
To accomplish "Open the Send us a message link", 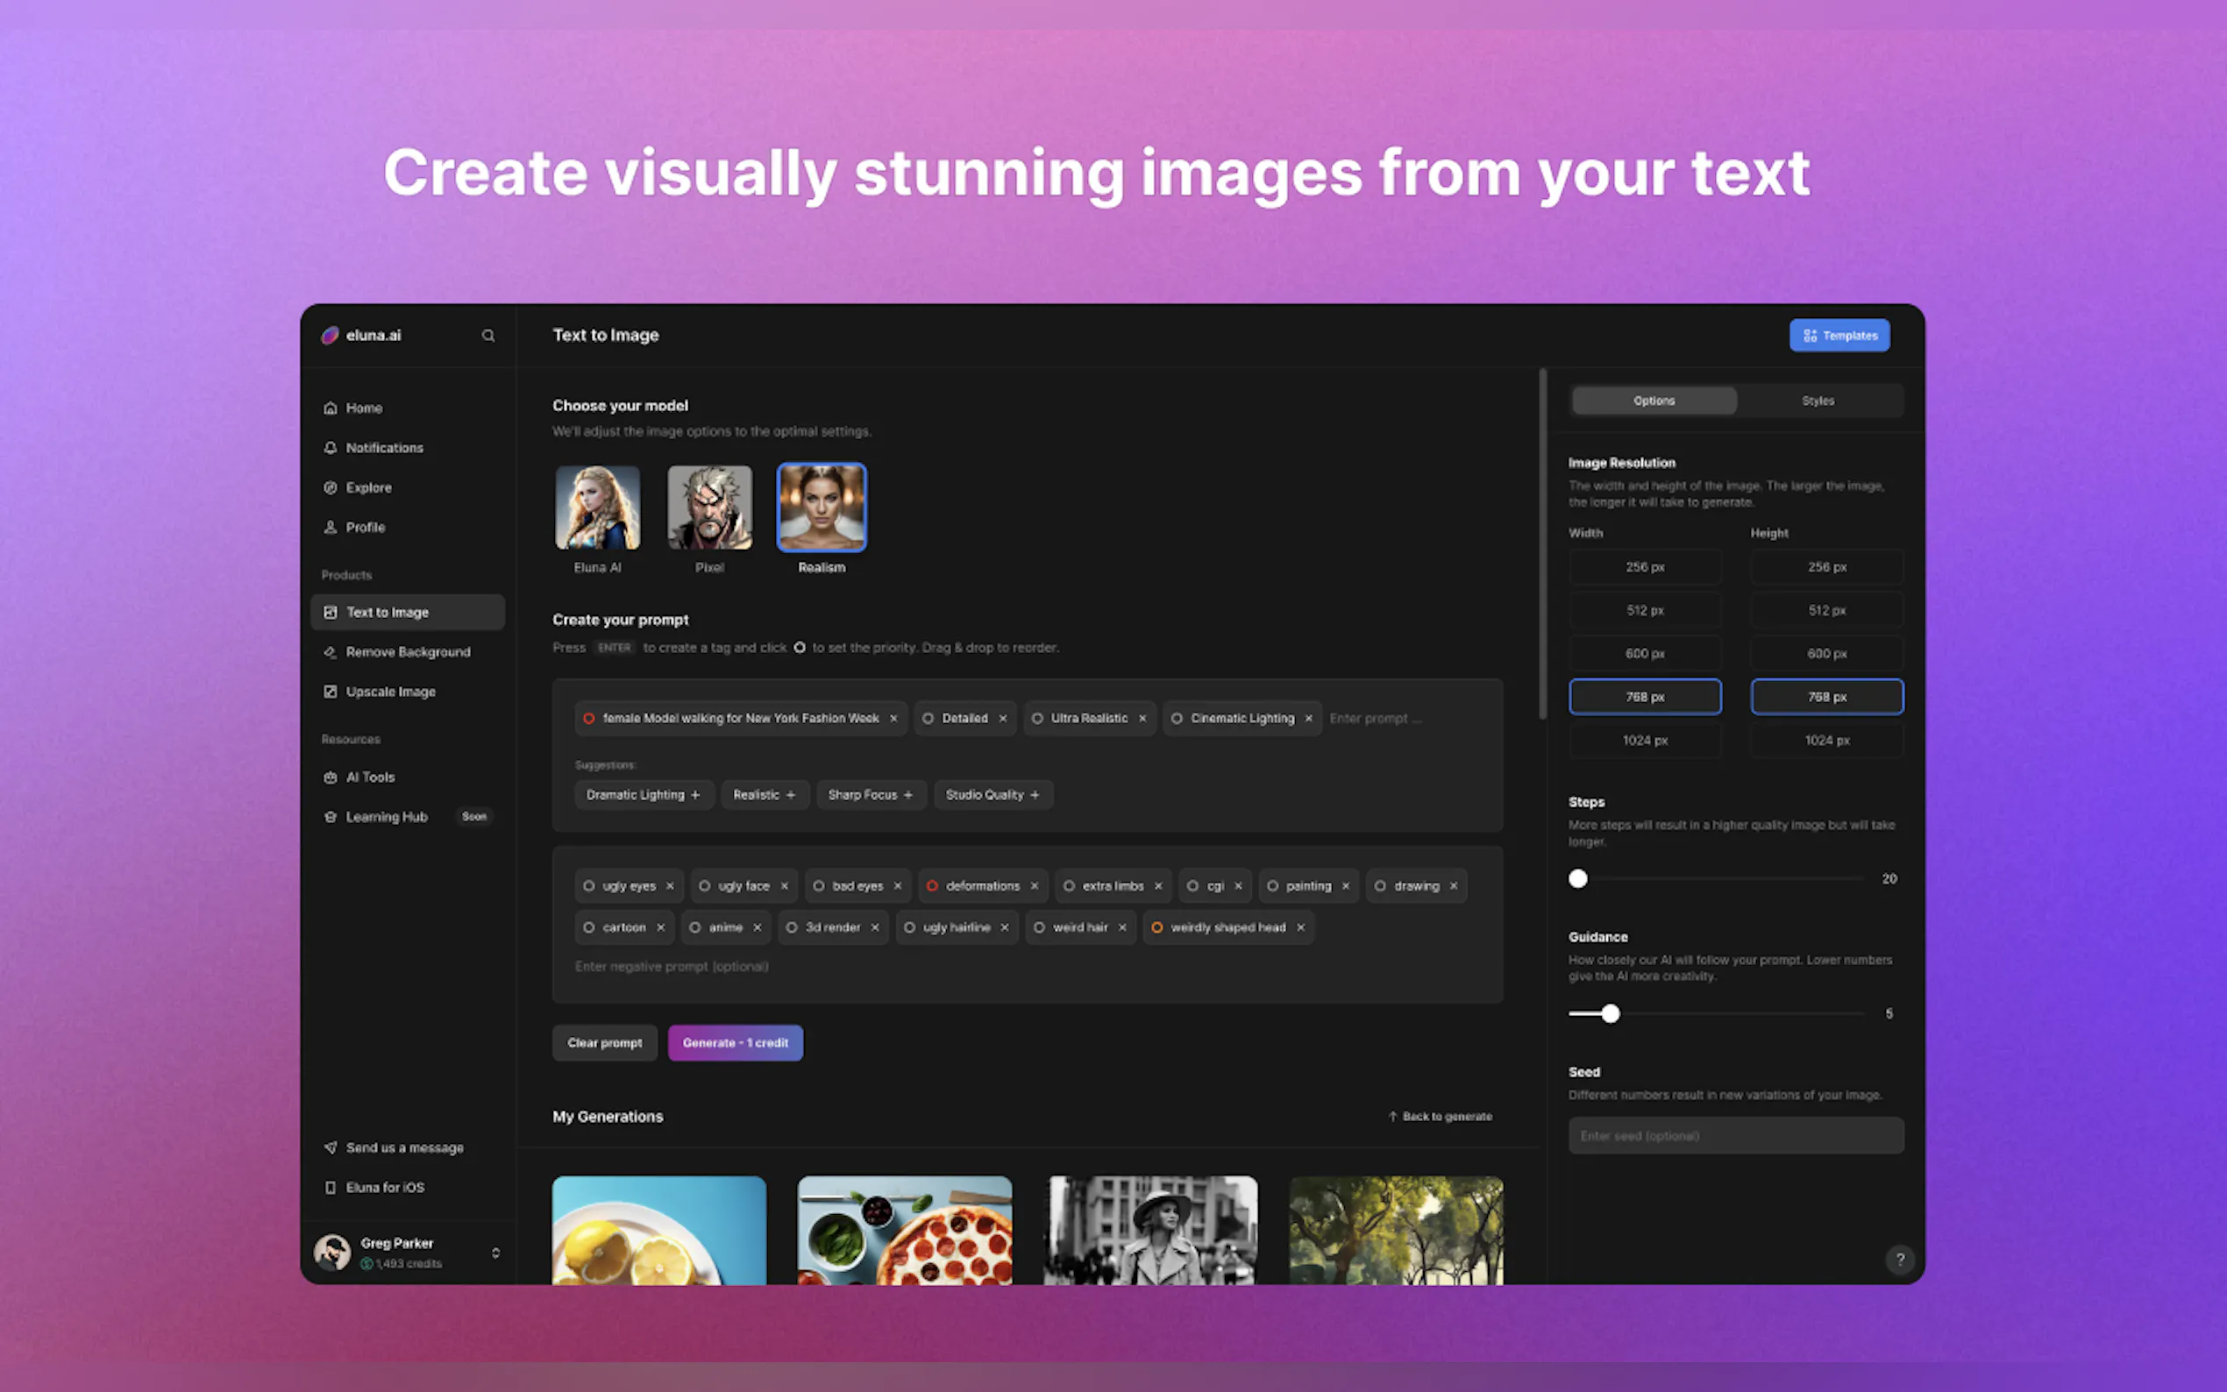I will 403,1147.
